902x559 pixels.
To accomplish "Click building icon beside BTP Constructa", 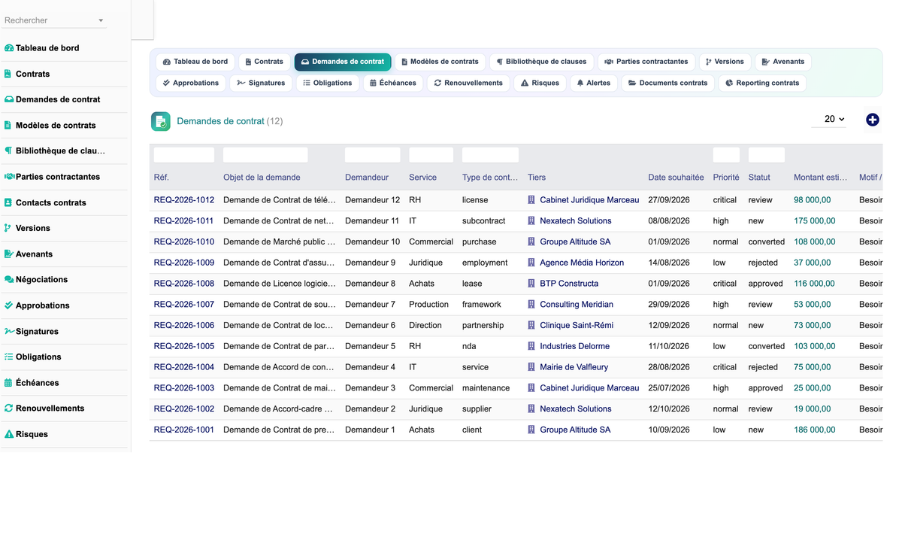I will point(531,284).
